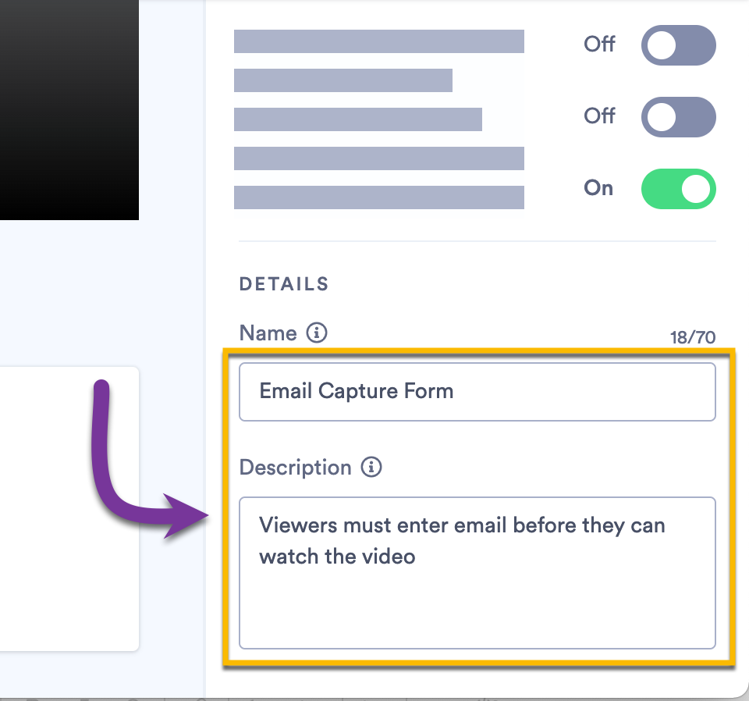Select the black video preview thumbnail
Image resolution: width=749 pixels, height=701 pixels.
coord(69,110)
